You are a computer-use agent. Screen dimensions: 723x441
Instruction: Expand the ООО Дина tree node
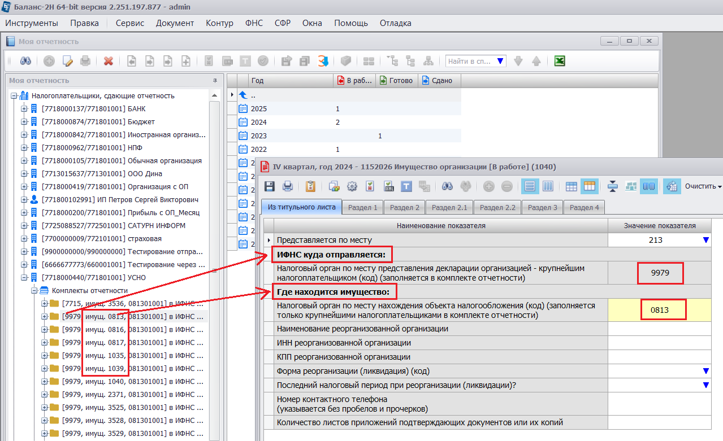24,173
